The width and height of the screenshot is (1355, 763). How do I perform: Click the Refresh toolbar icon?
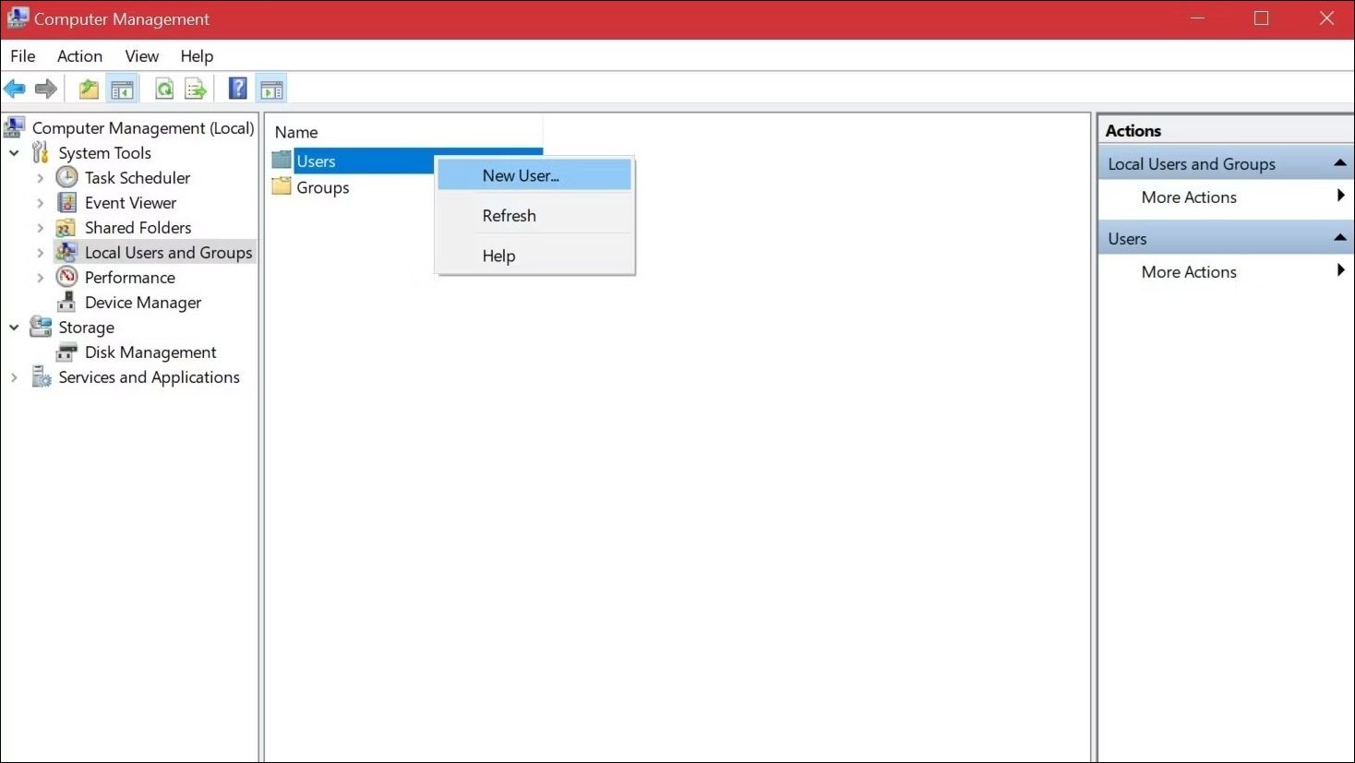tap(164, 89)
